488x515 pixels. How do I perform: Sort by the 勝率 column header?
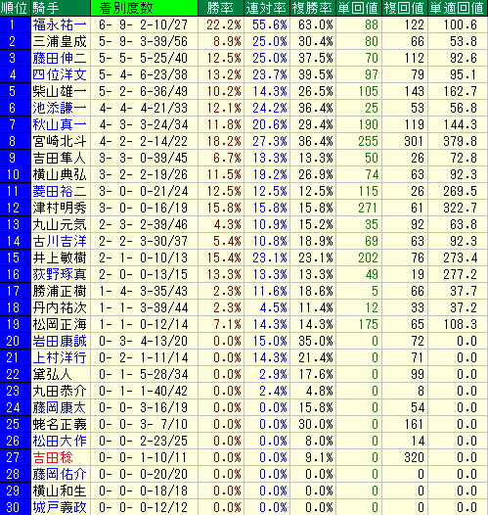coord(221,8)
